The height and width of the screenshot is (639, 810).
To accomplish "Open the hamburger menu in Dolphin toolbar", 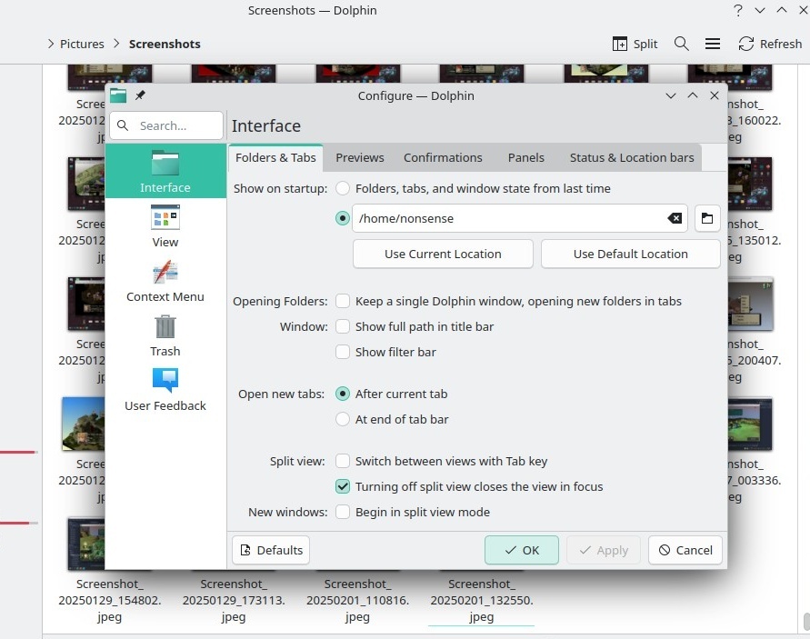I will coord(713,44).
